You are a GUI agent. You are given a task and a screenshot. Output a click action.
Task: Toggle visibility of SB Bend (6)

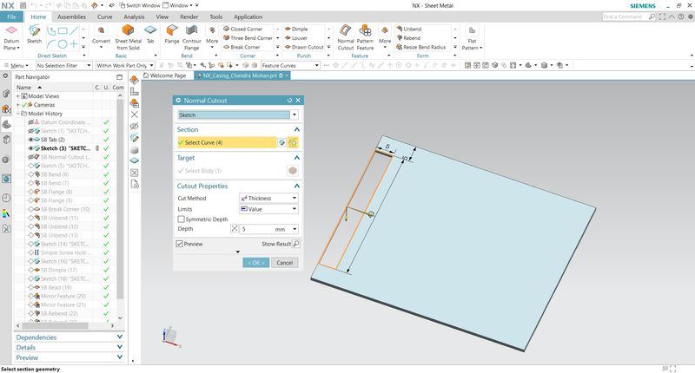[x=30, y=174]
